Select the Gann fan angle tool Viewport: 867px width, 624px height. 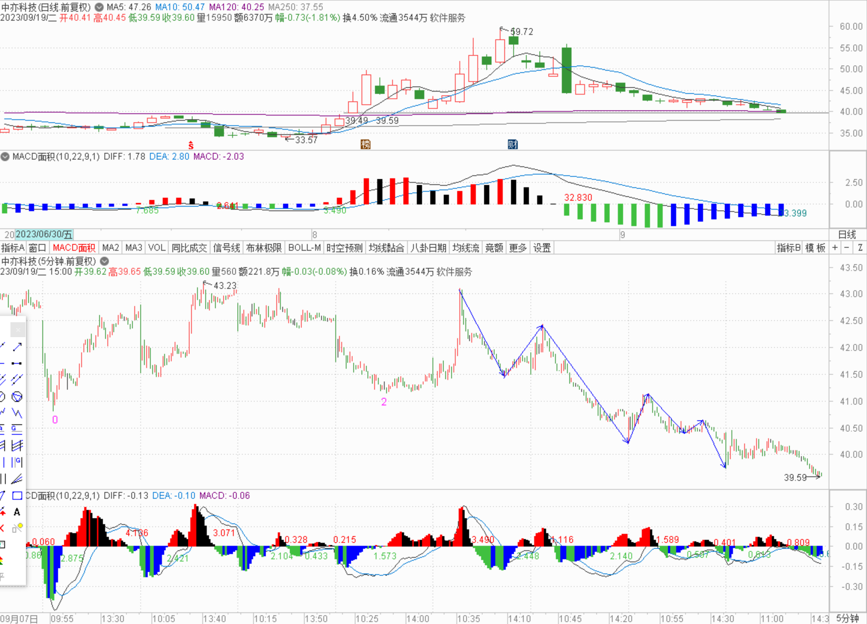17,479
